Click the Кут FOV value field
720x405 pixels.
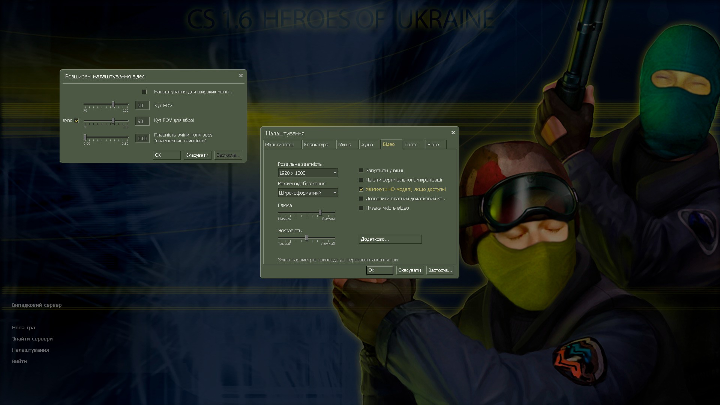pos(142,106)
